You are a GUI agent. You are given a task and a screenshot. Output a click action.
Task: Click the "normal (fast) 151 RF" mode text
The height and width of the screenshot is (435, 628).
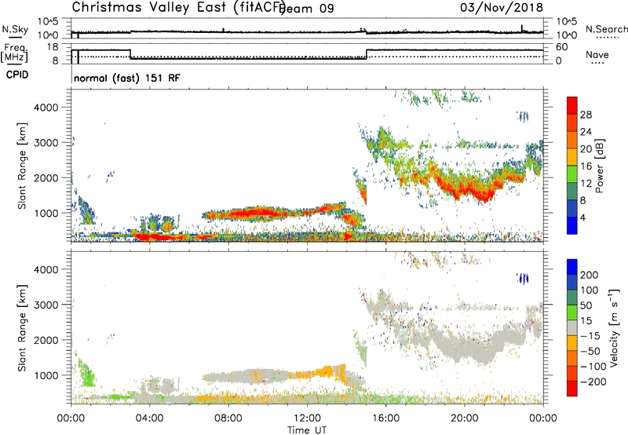pos(127,78)
